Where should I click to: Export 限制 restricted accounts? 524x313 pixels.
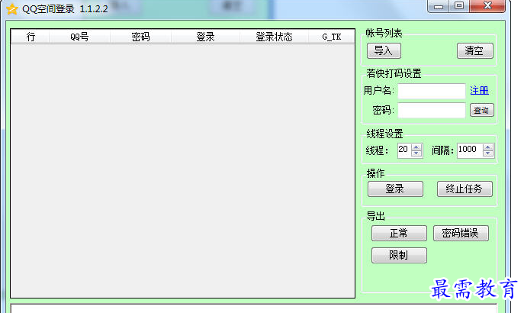pyautogui.click(x=399, y=256)
